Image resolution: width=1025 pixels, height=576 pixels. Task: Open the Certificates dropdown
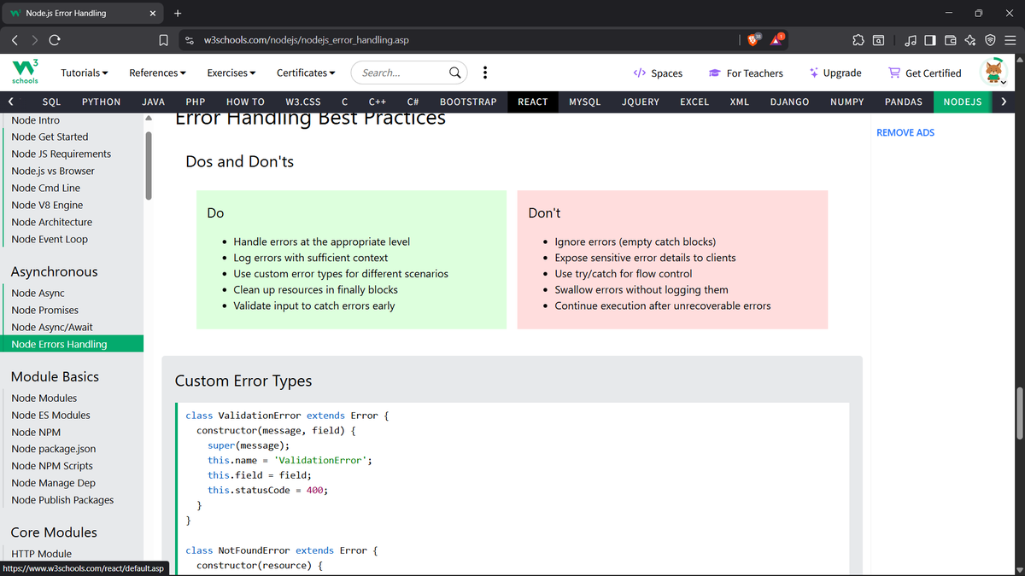306,73
